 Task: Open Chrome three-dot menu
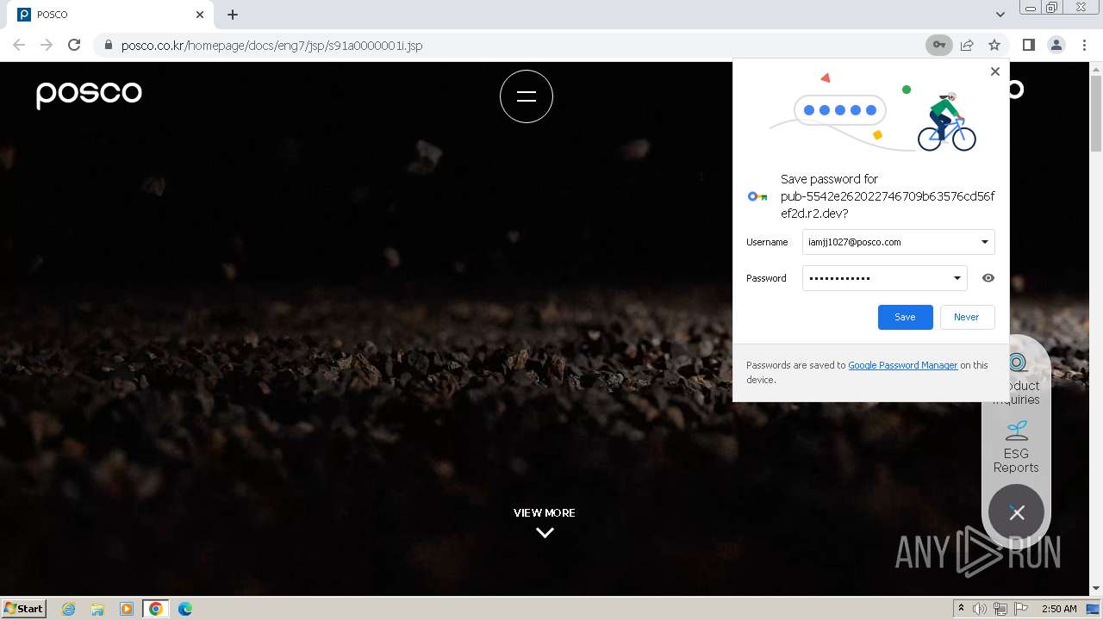[1084, 45]
